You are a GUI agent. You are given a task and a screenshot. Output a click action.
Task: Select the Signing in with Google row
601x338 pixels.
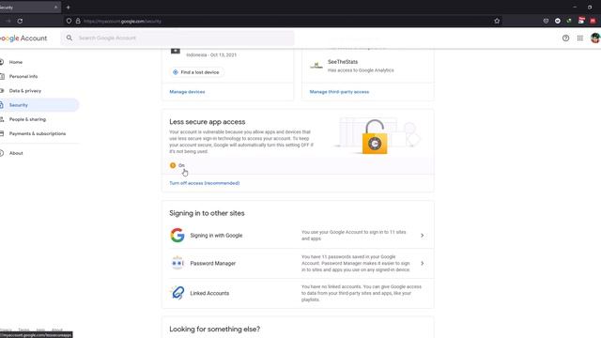[298, 236]
